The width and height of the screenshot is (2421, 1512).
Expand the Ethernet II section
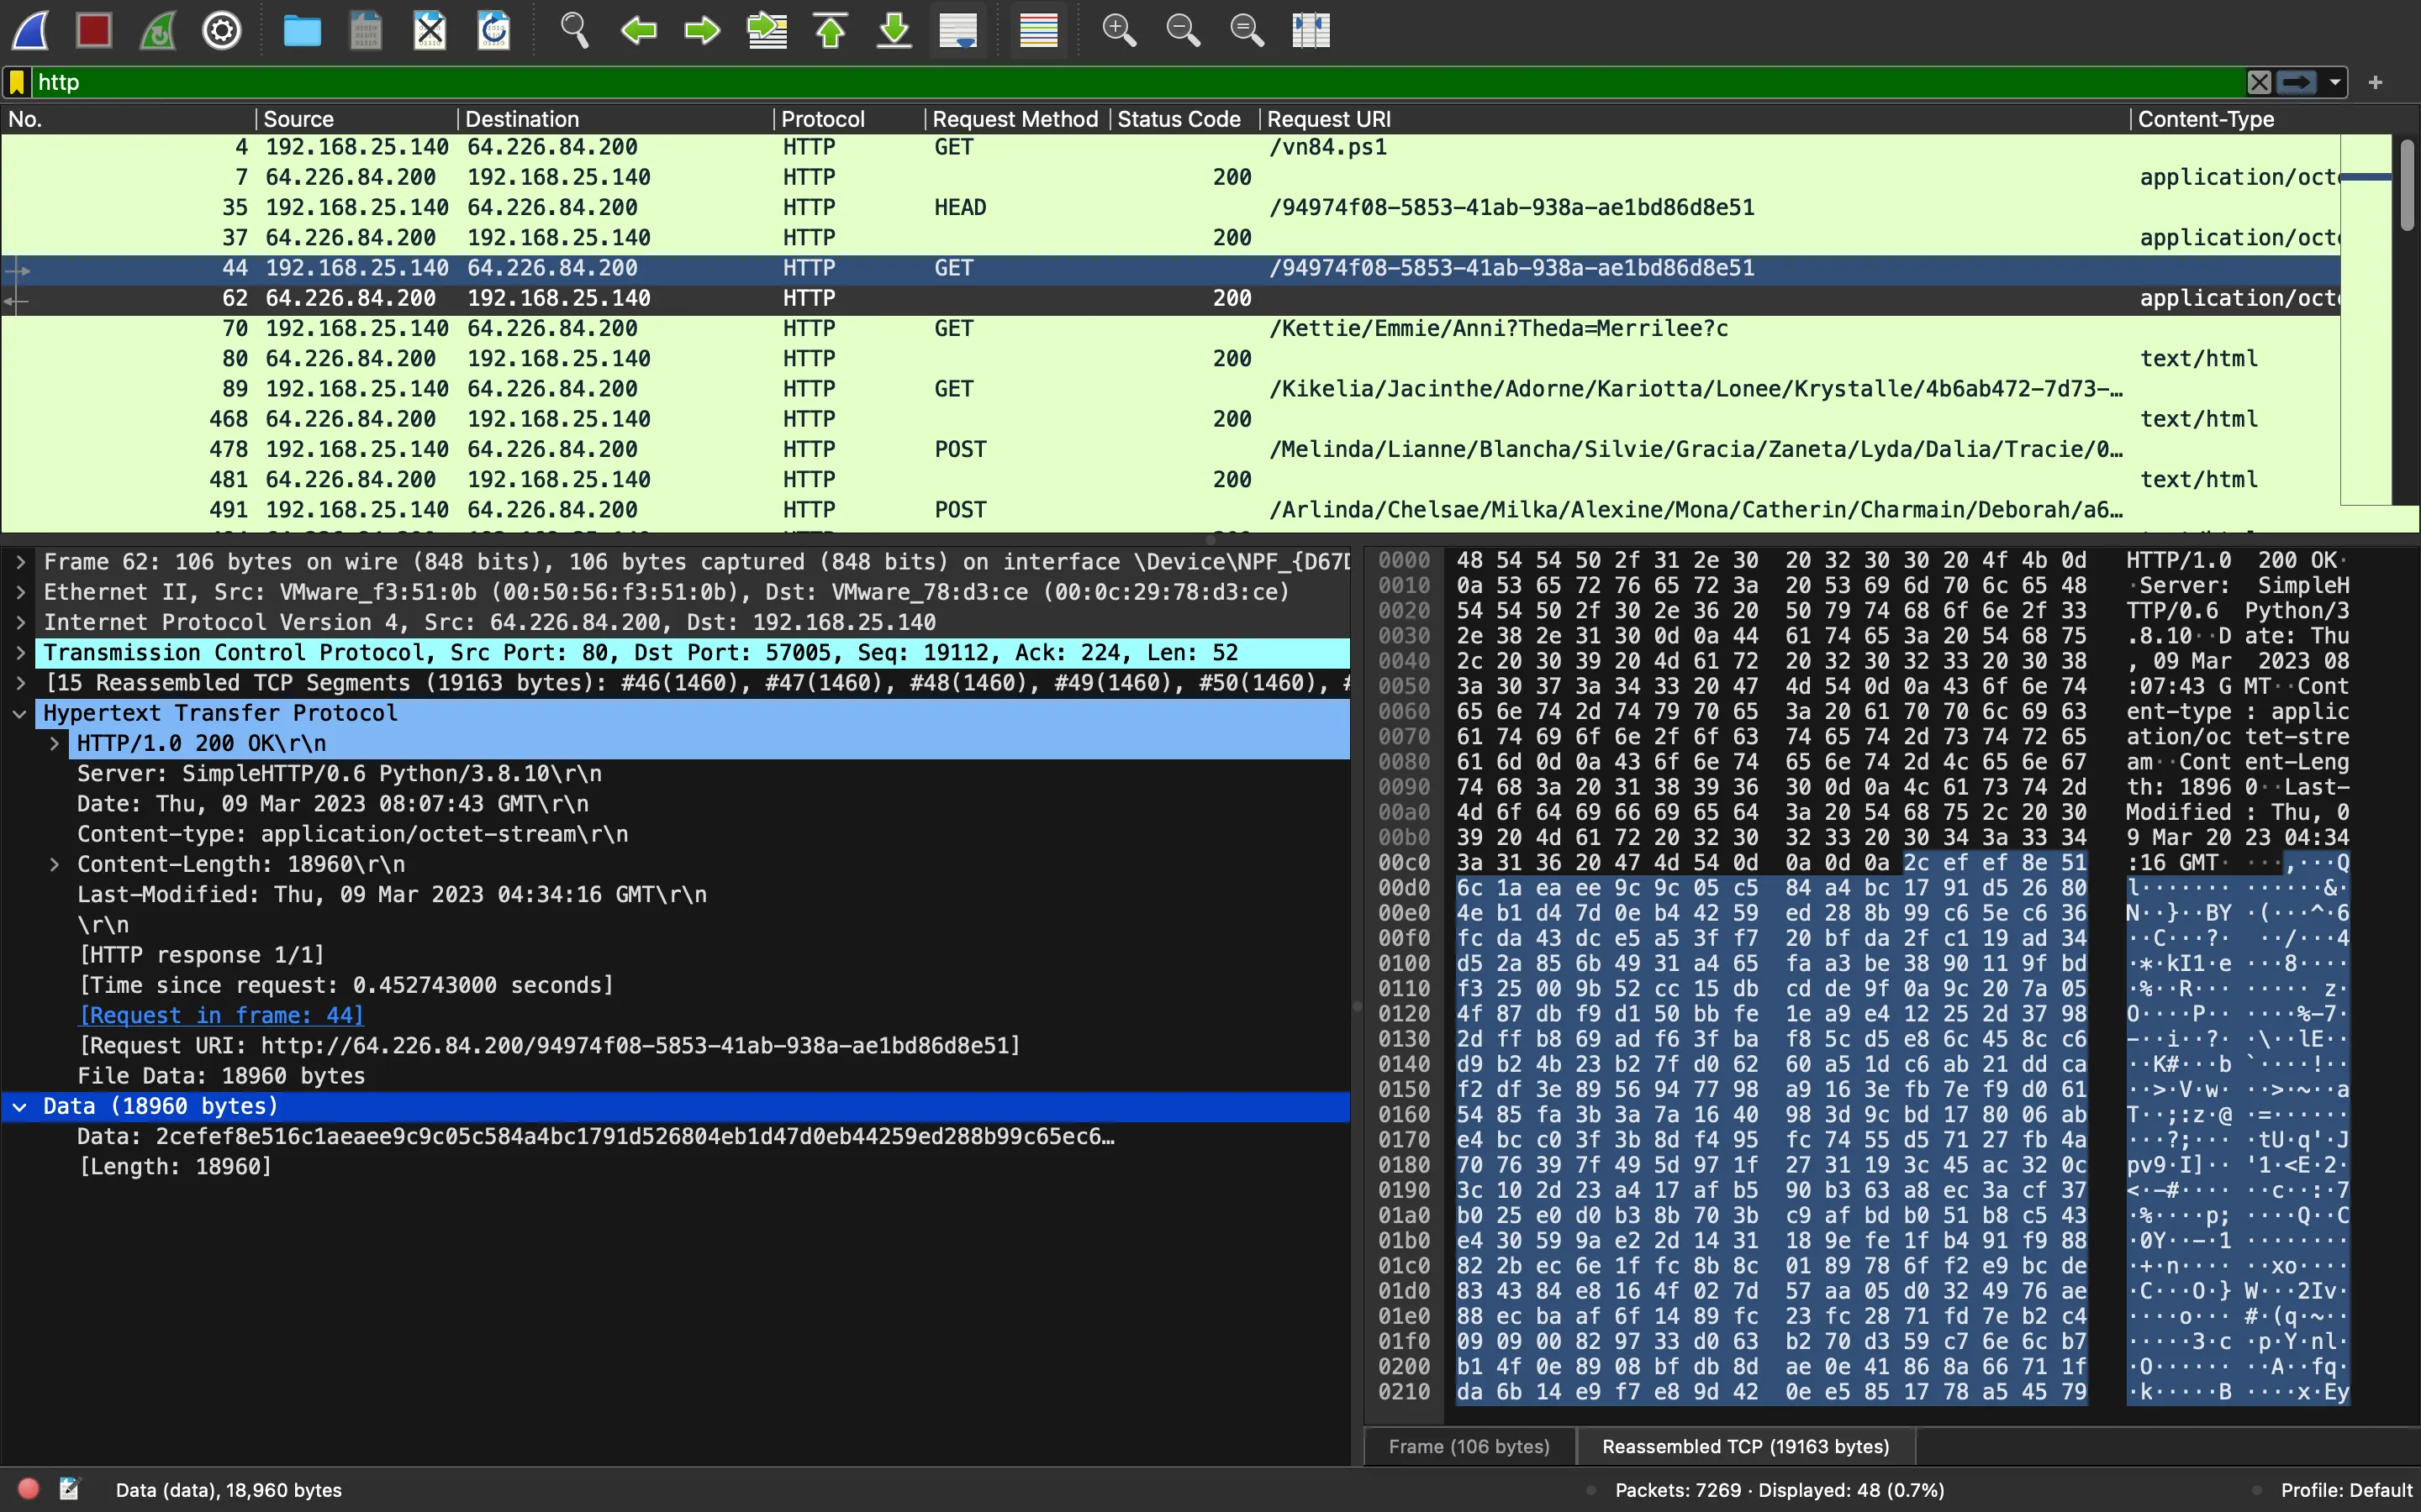click(20, 592)
